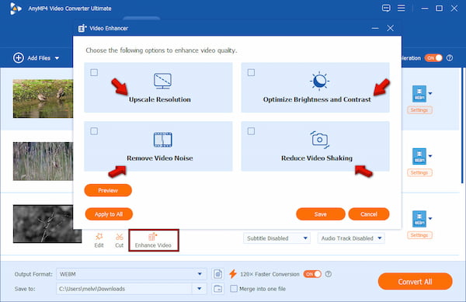Viewport: 466px width, 302px height.
Task: Click the brightness and contrast sun icon
Action: pyautogui.click(x=319, y=81)
